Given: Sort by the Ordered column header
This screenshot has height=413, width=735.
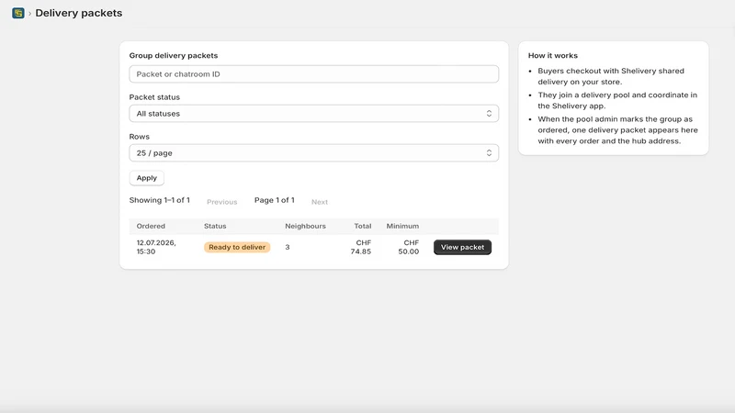Looking at the screenshot, I should [x=151, y=226].
